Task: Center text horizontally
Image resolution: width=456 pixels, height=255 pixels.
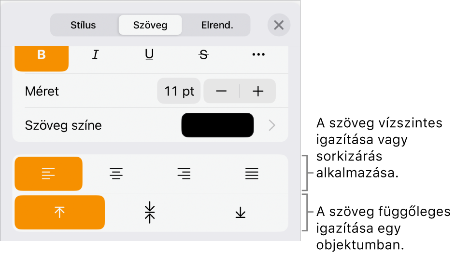Action: click(116, 174)
